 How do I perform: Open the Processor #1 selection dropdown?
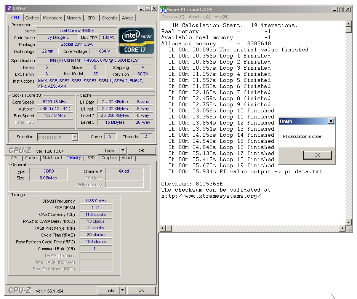(x=75, y=137)
